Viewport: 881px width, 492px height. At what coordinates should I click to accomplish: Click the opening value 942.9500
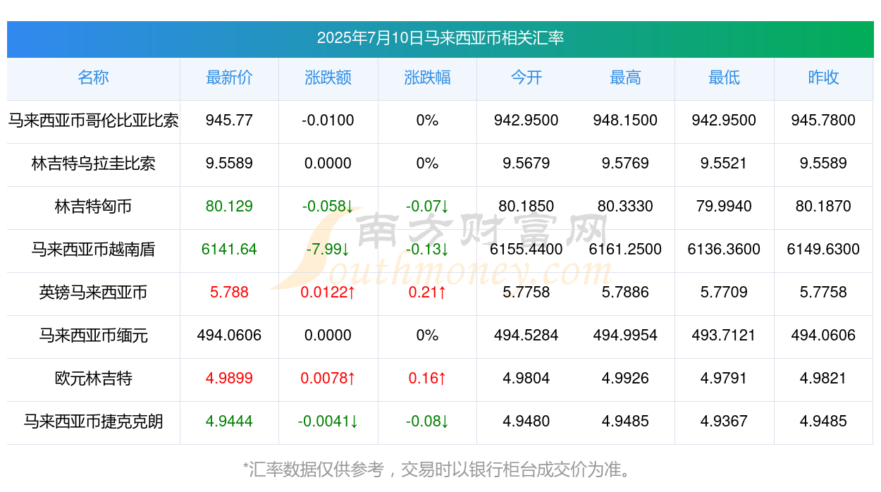tap(526, 121)
